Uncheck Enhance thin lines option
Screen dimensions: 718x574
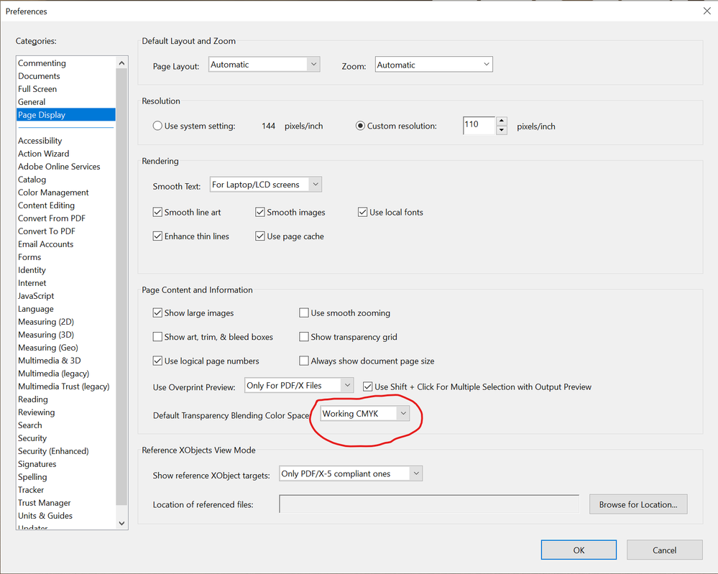[x=157, y=236]
